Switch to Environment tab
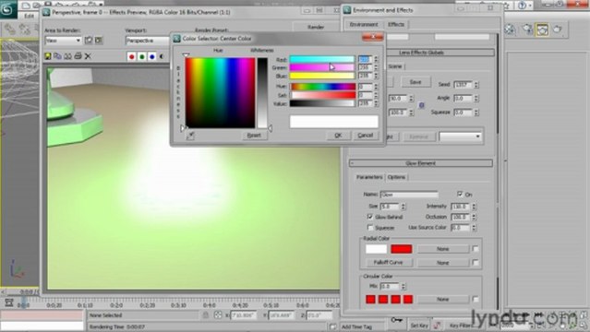This screenshot has height=332, width=590. pyautogui.click(x=363, y=25)
